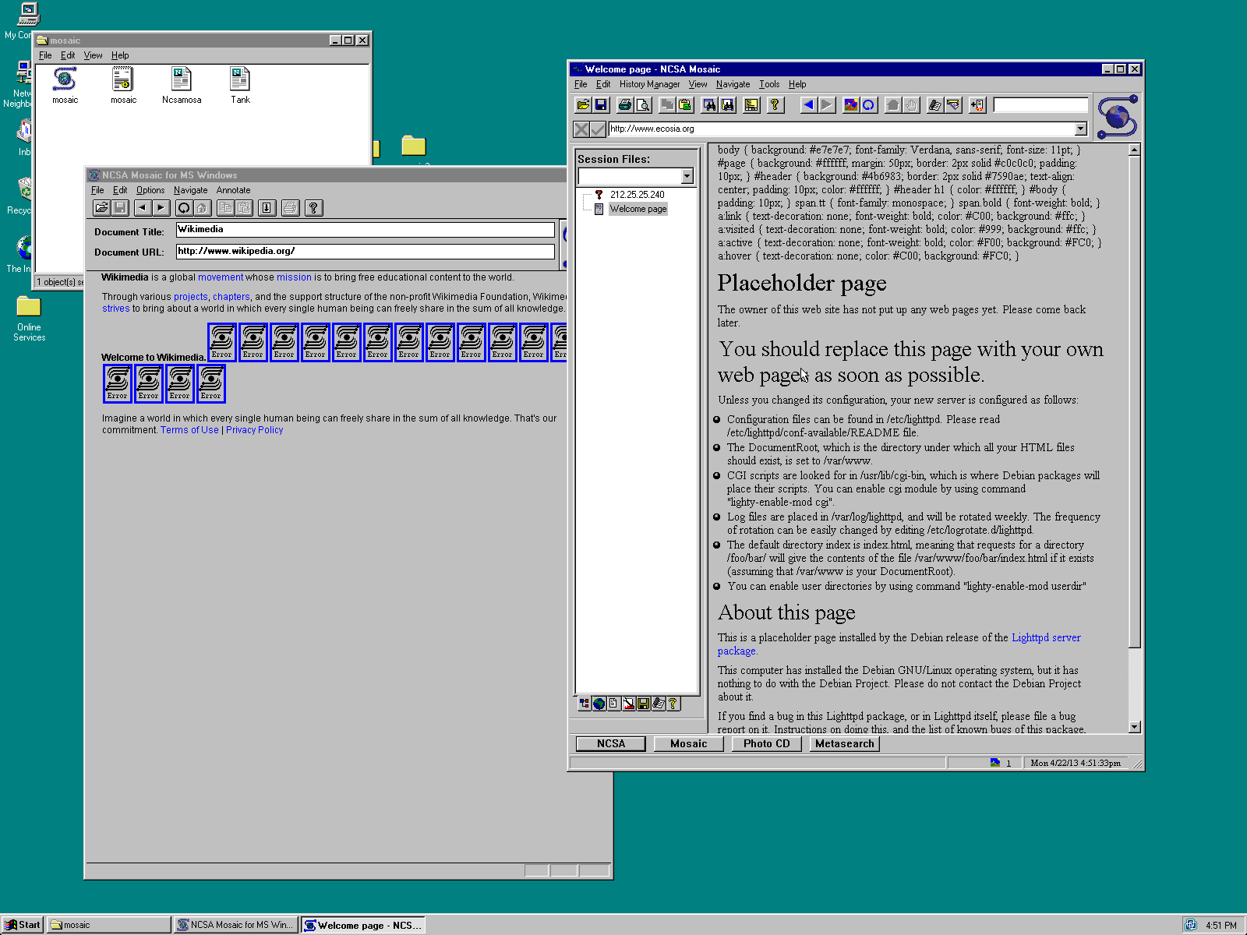Open View menu in mosaic folder window
The width and height of the screenshot is (1247, 935).
pyautogui.click(x=93, y=55)
